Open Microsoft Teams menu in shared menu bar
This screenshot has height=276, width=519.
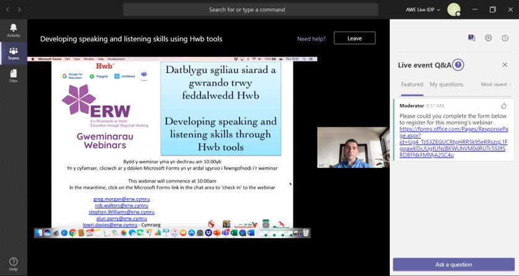click(49, 59)
